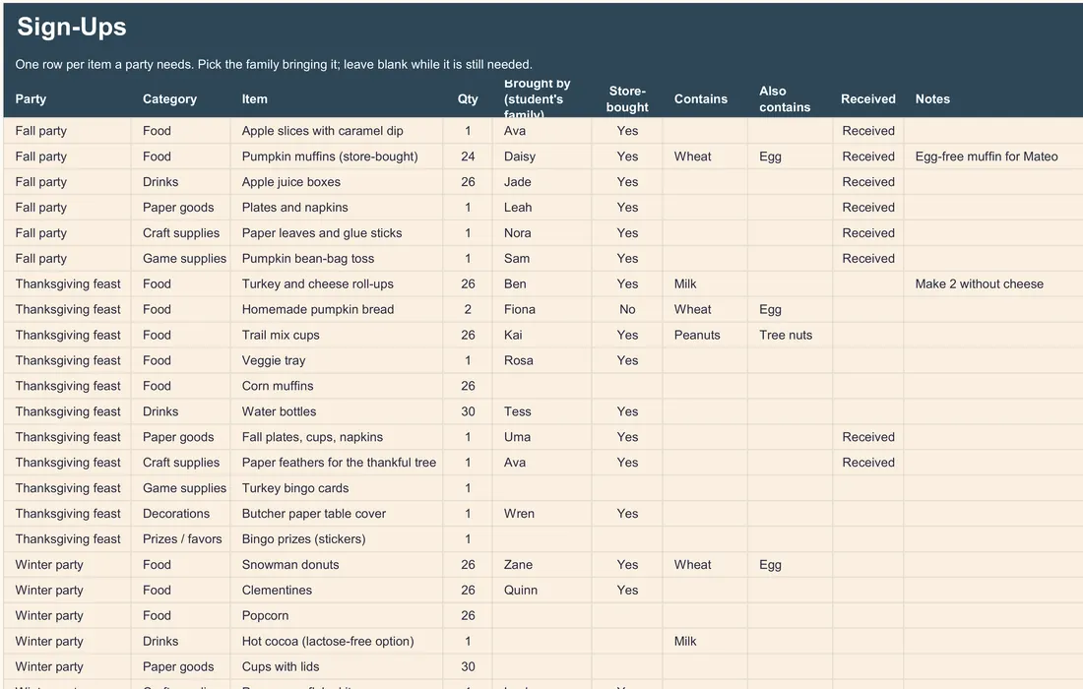Click the Qty column header
Screen dimensions: 1083x689
[468, 98]
